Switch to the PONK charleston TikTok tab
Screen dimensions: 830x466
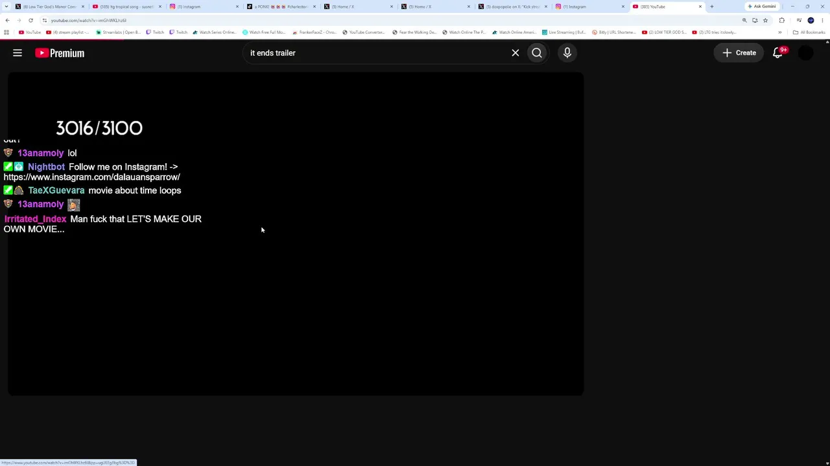click(281, 6)
